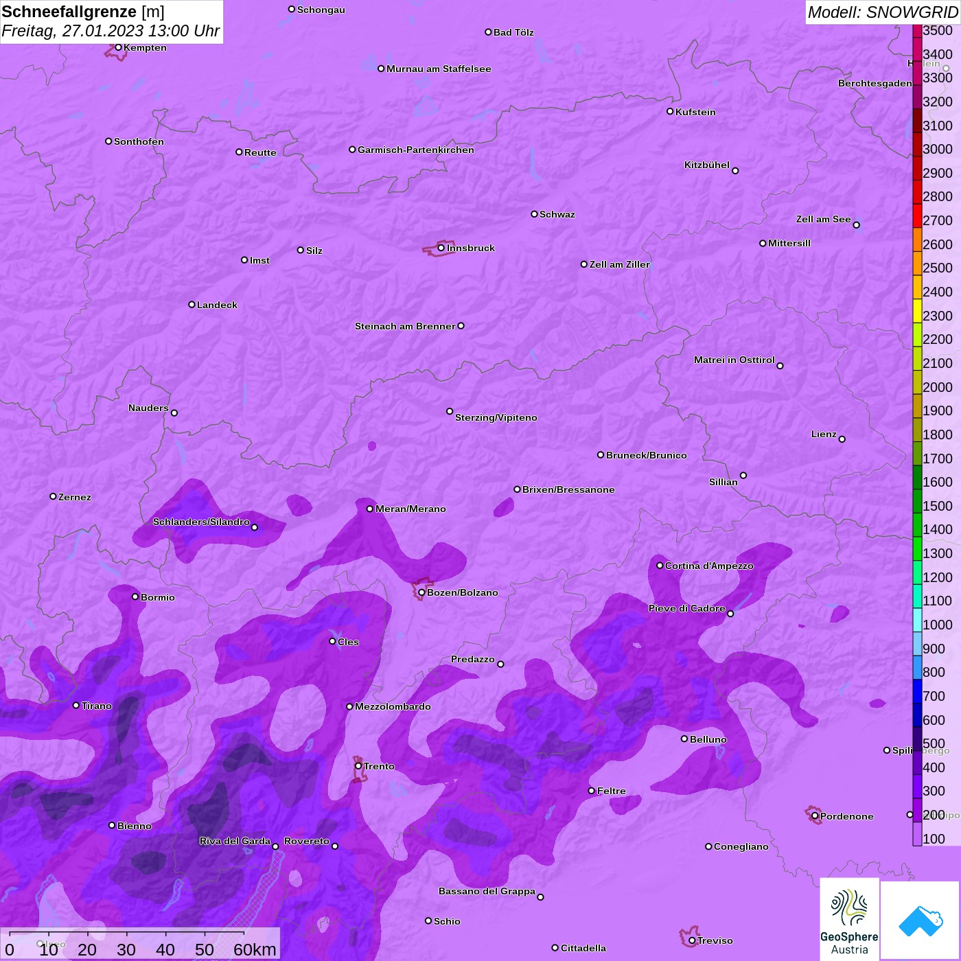Click the Pieve di Cadore label
The width and height of the screenshot is (961, 961).
point(687,608)
